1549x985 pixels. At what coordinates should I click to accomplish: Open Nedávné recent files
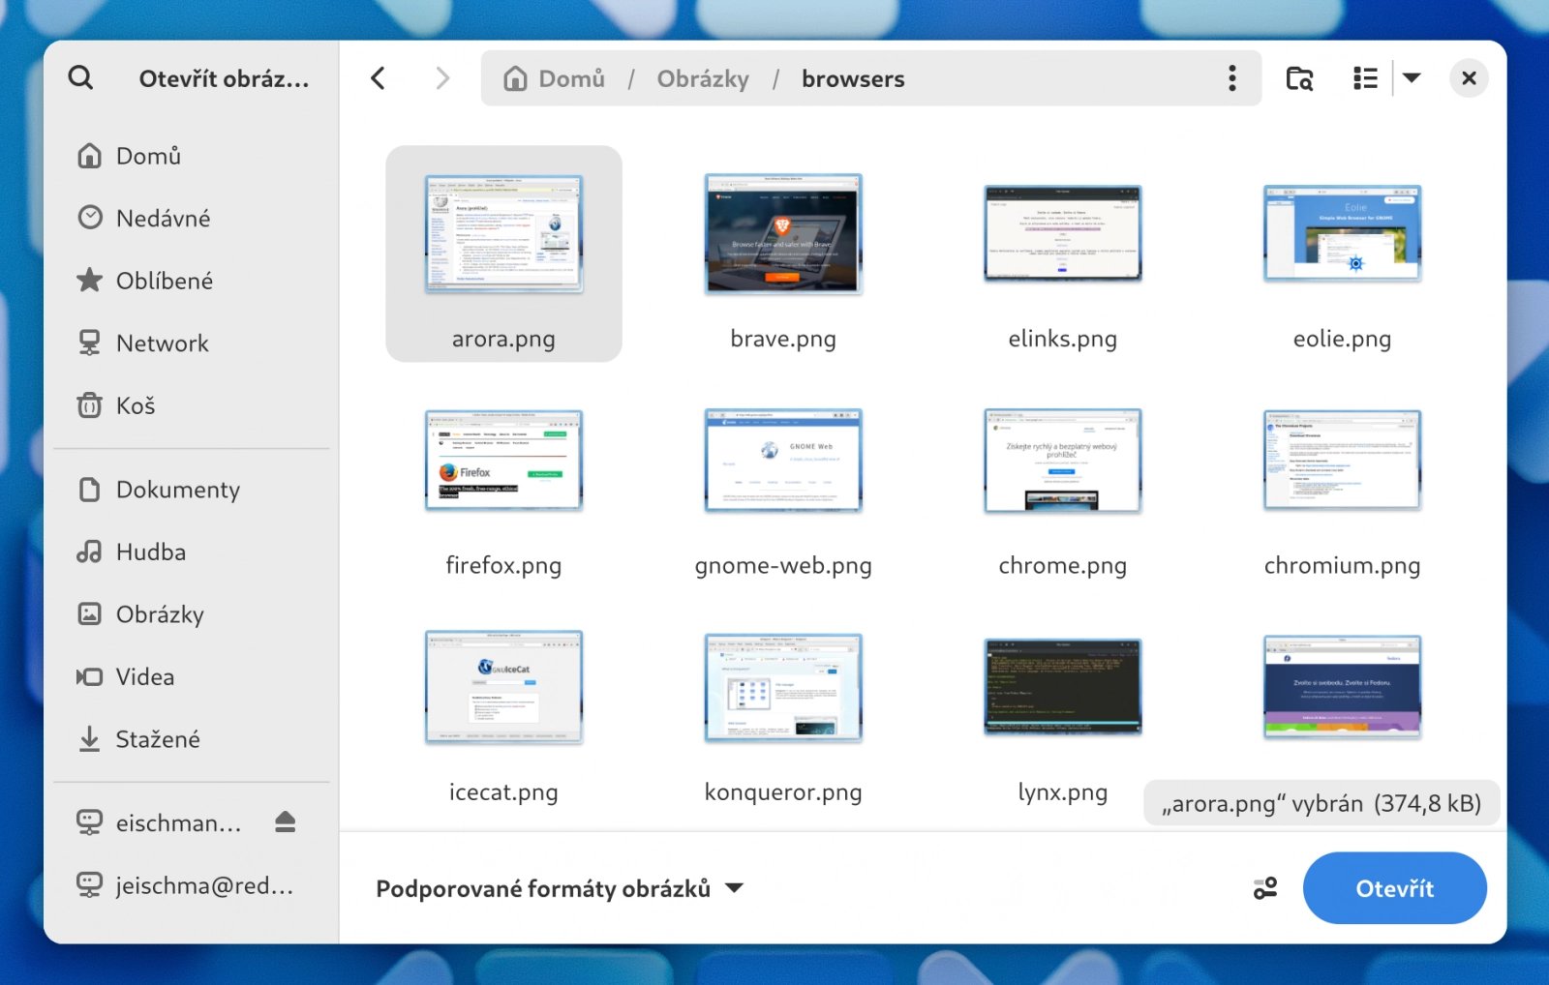pyautogui.click(x=191, y=218)
